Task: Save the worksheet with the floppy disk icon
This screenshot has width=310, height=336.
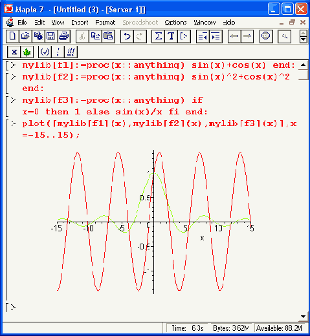Action: pos(51,36)
